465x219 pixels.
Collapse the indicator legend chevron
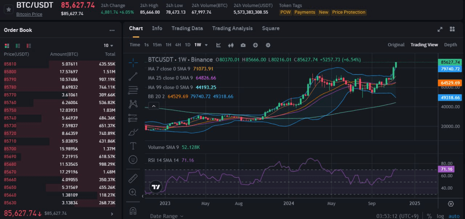[x=154, y=106]
